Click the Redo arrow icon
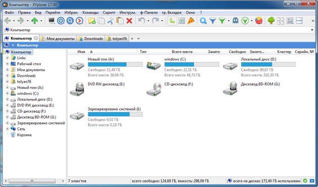318x187 pixels. [155, 21]
